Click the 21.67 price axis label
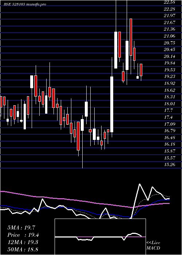182x255 pixels. click(x=170, y=23)
